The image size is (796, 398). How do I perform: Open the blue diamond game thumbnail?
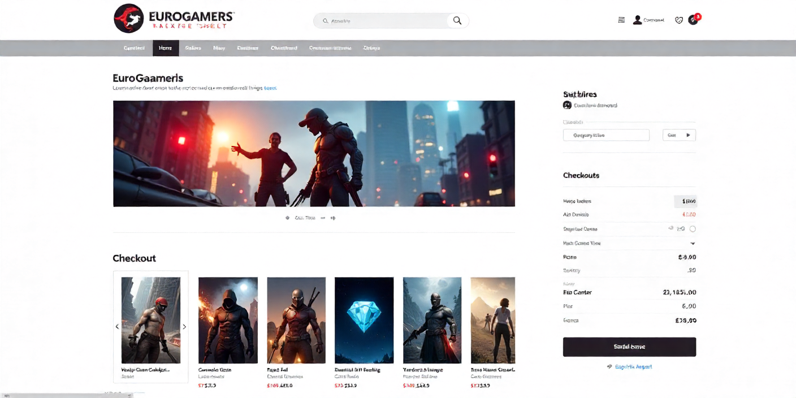click(364, 319)
